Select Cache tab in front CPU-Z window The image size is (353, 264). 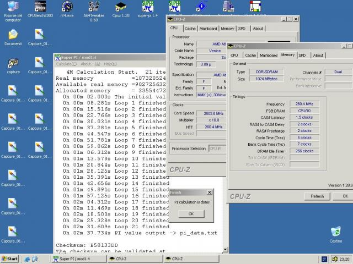[x=250, y=55]
